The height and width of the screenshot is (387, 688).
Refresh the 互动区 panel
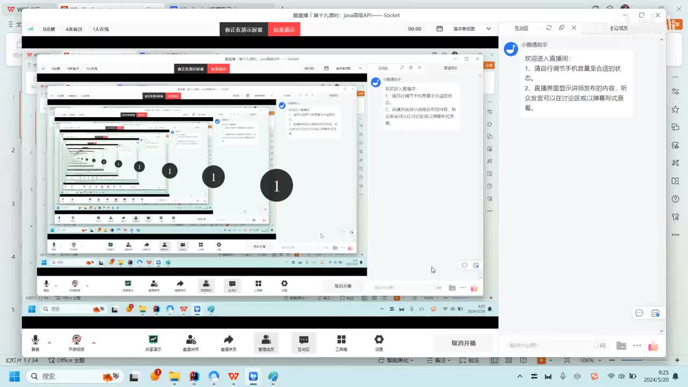tap(549, 28)
